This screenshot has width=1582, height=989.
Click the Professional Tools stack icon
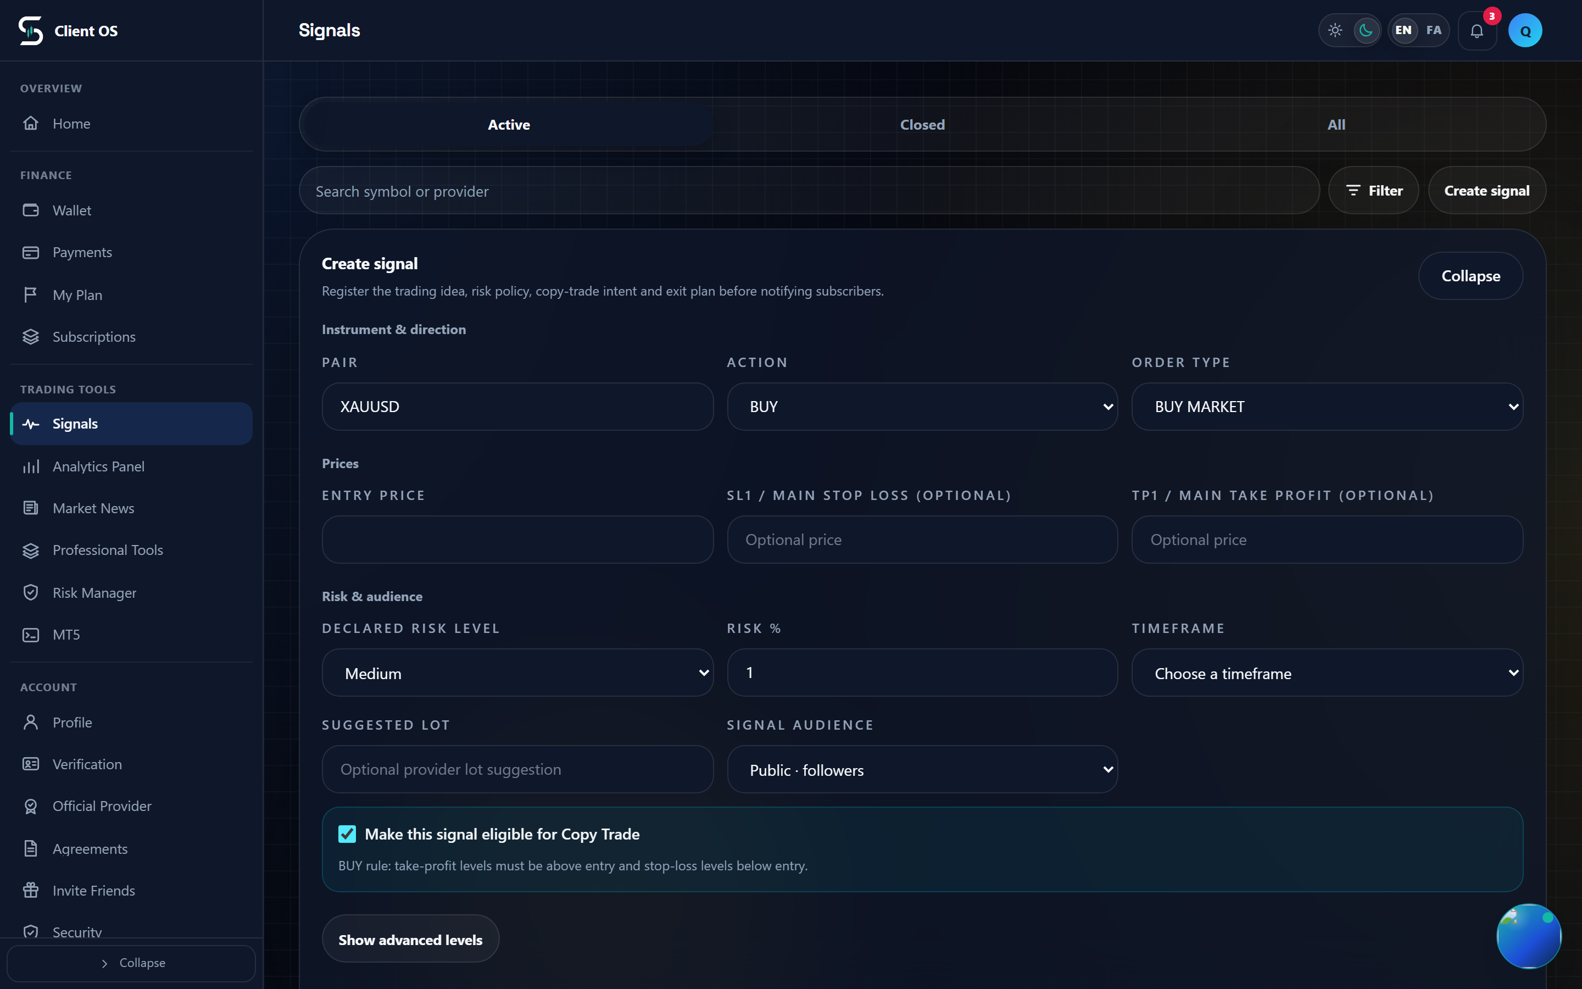31,550
